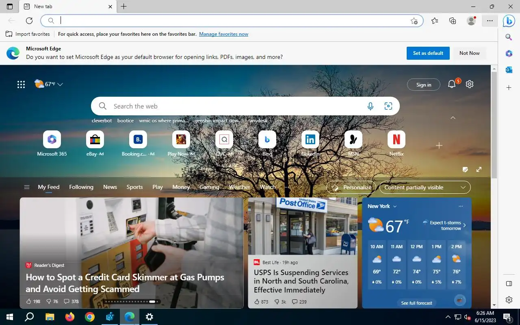Open Firefox from the taskbar

(x=70, y=317)
